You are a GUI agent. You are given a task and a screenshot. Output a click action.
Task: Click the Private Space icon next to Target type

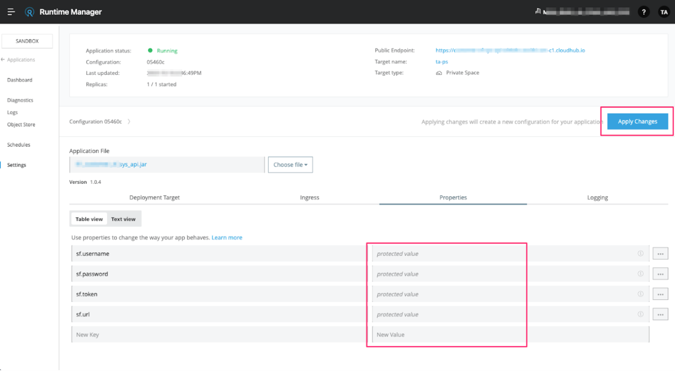(x=439, y=73)
